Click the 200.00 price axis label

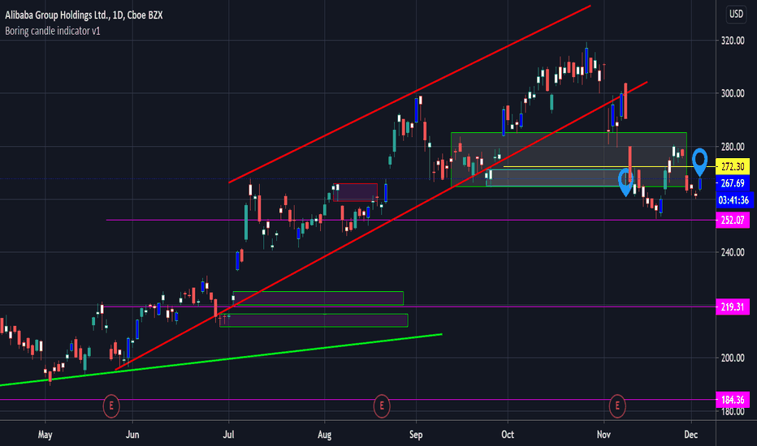[x=733, y=358]
